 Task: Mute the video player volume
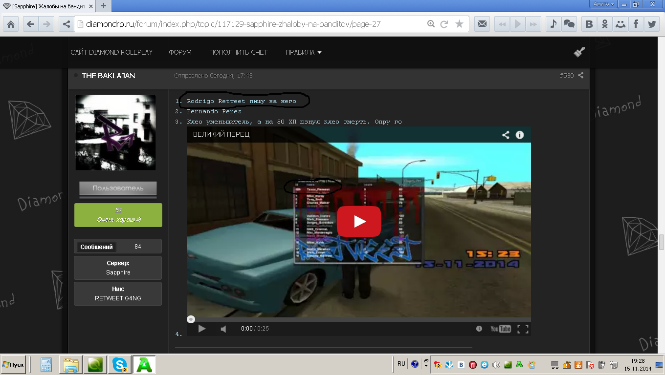click(223, 329)
